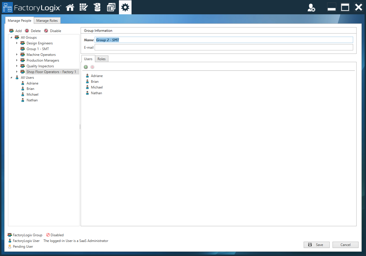Switch to the Manage People tab
Image resolution: width=366 pixels, height=256 pixels.
pos(19,21)
